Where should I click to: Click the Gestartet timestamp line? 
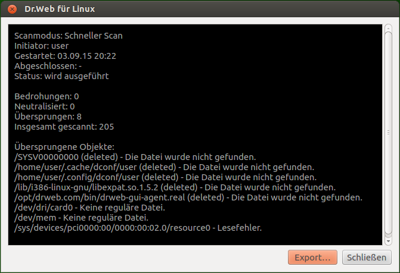click(65, 56)
